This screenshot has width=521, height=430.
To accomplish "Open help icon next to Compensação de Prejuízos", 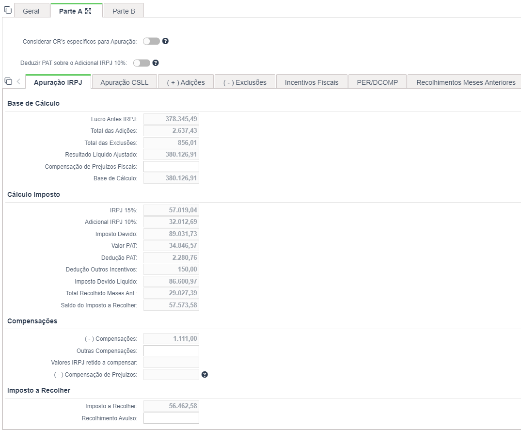I will pos(205,375).
